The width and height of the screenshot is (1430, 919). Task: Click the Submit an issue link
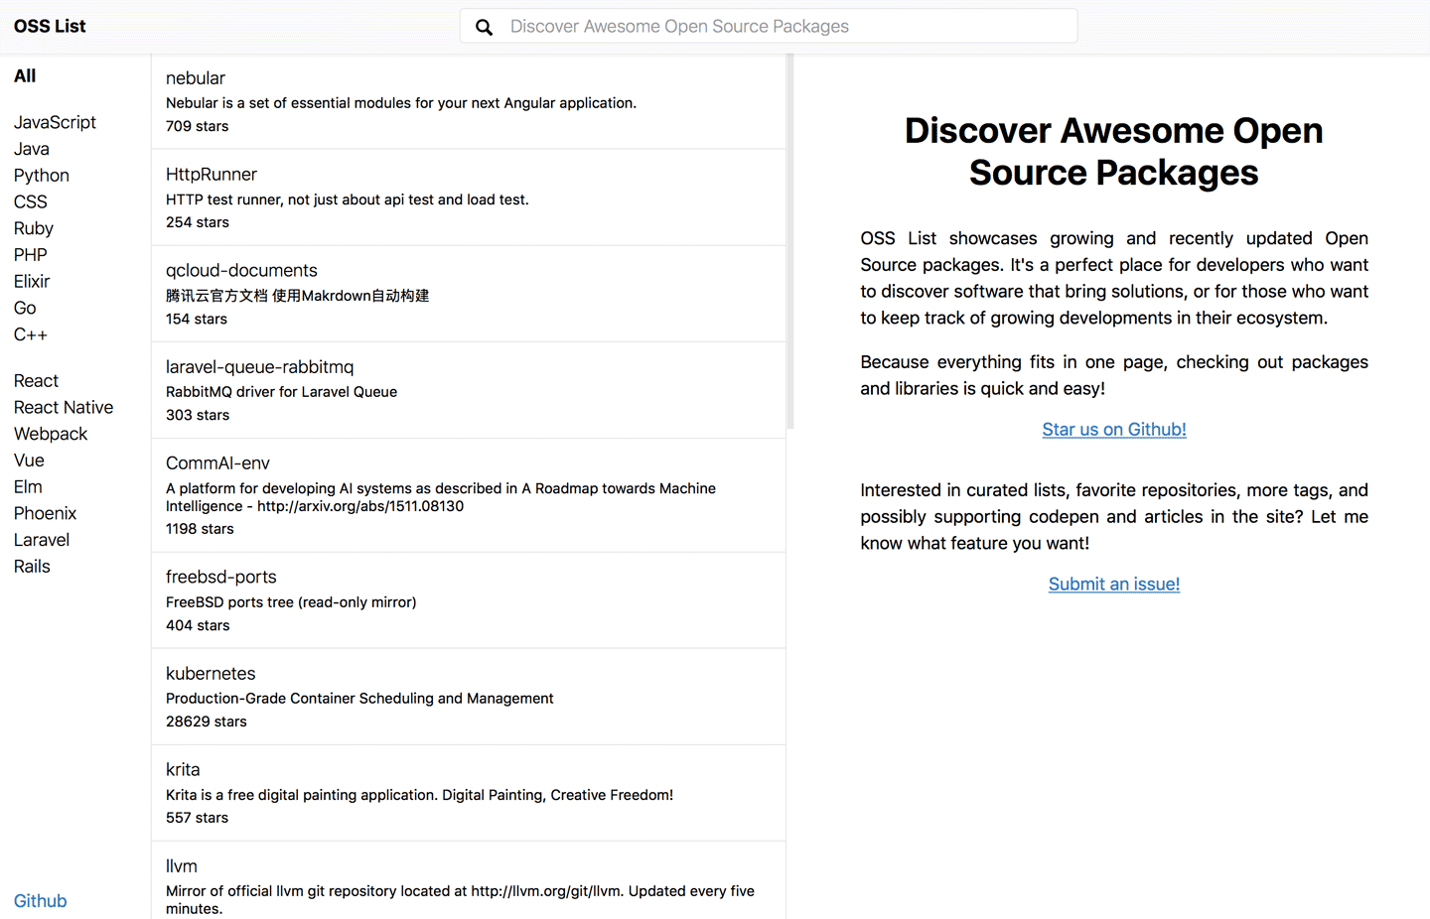[1113, 585]
